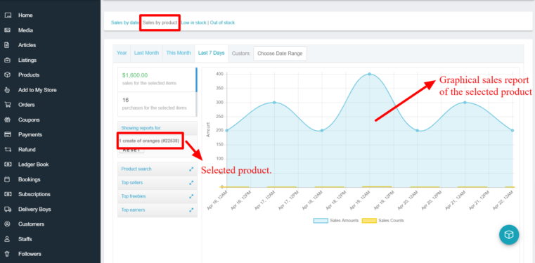Click the 400 peak data point
Screen dimensions: 535x263
pos(369,74)
